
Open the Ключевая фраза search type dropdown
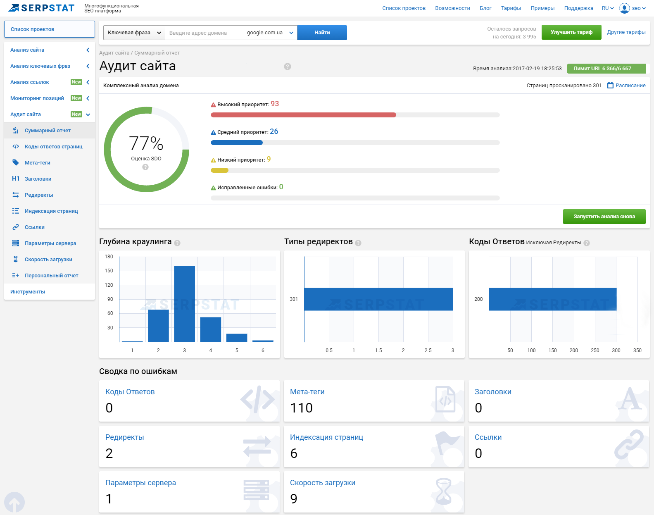coord(134,33)
